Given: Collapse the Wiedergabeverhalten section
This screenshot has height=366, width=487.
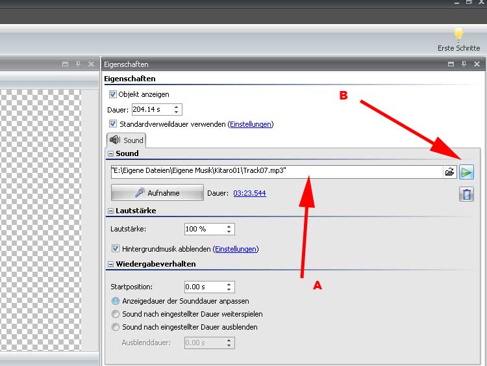Looking at the screenshot, I should [x=110, y=265].
